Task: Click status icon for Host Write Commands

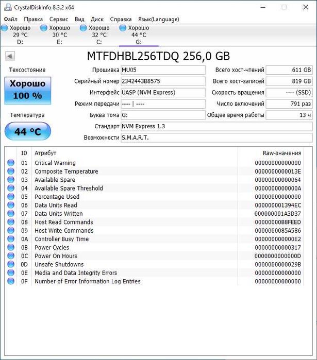Action: click(11, 231)
